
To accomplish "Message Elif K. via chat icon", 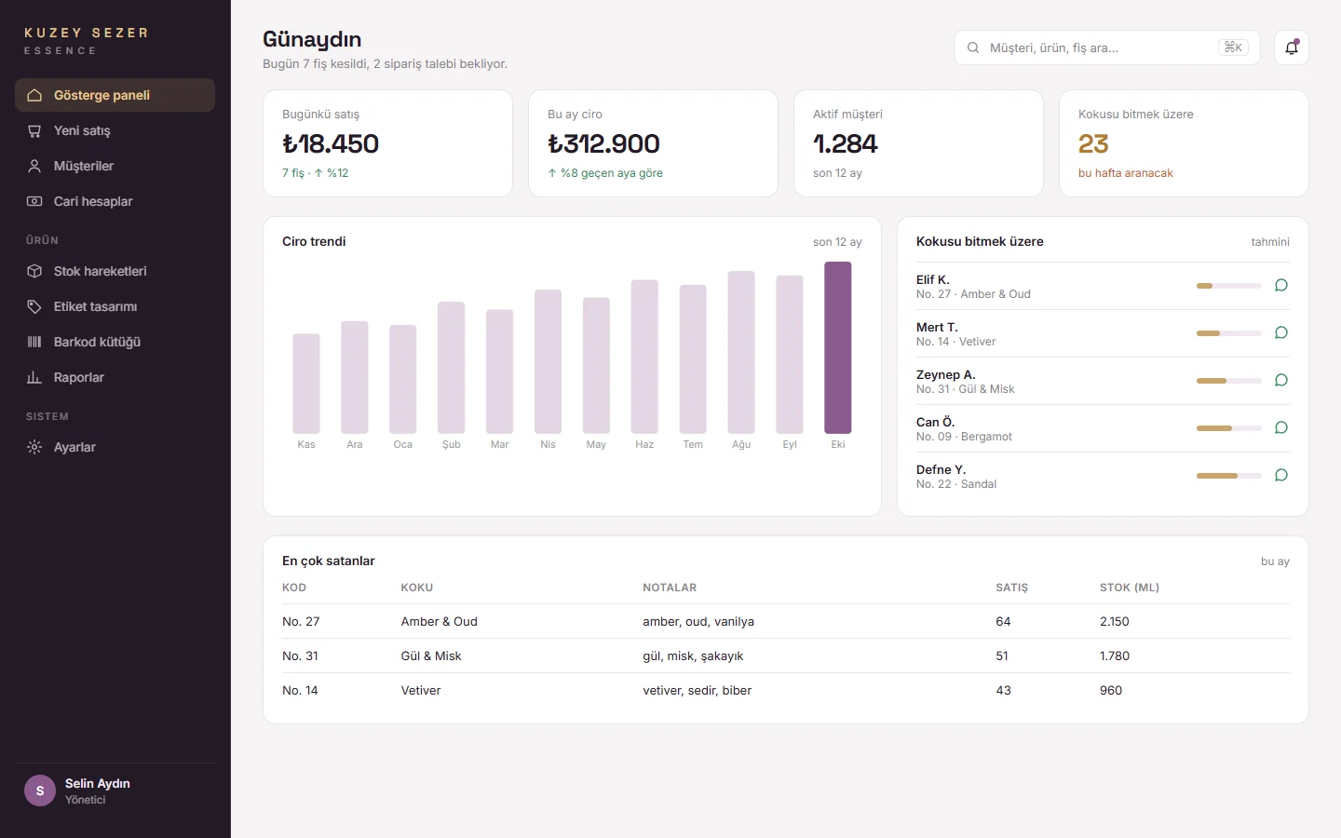I will tap(1281, 285).
